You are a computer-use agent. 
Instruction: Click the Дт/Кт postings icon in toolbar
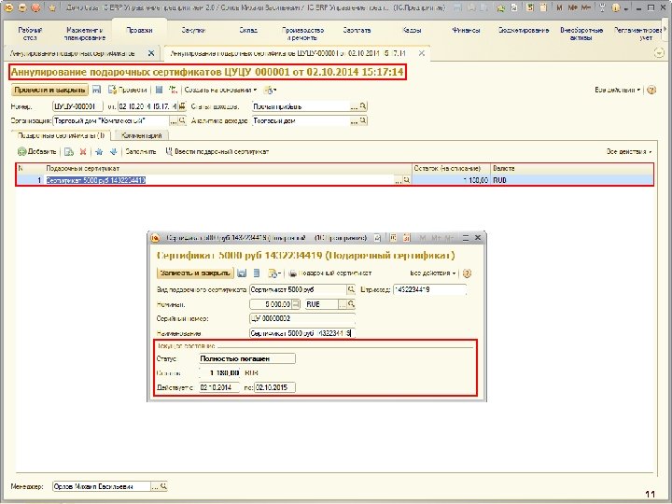coord(173,90)
